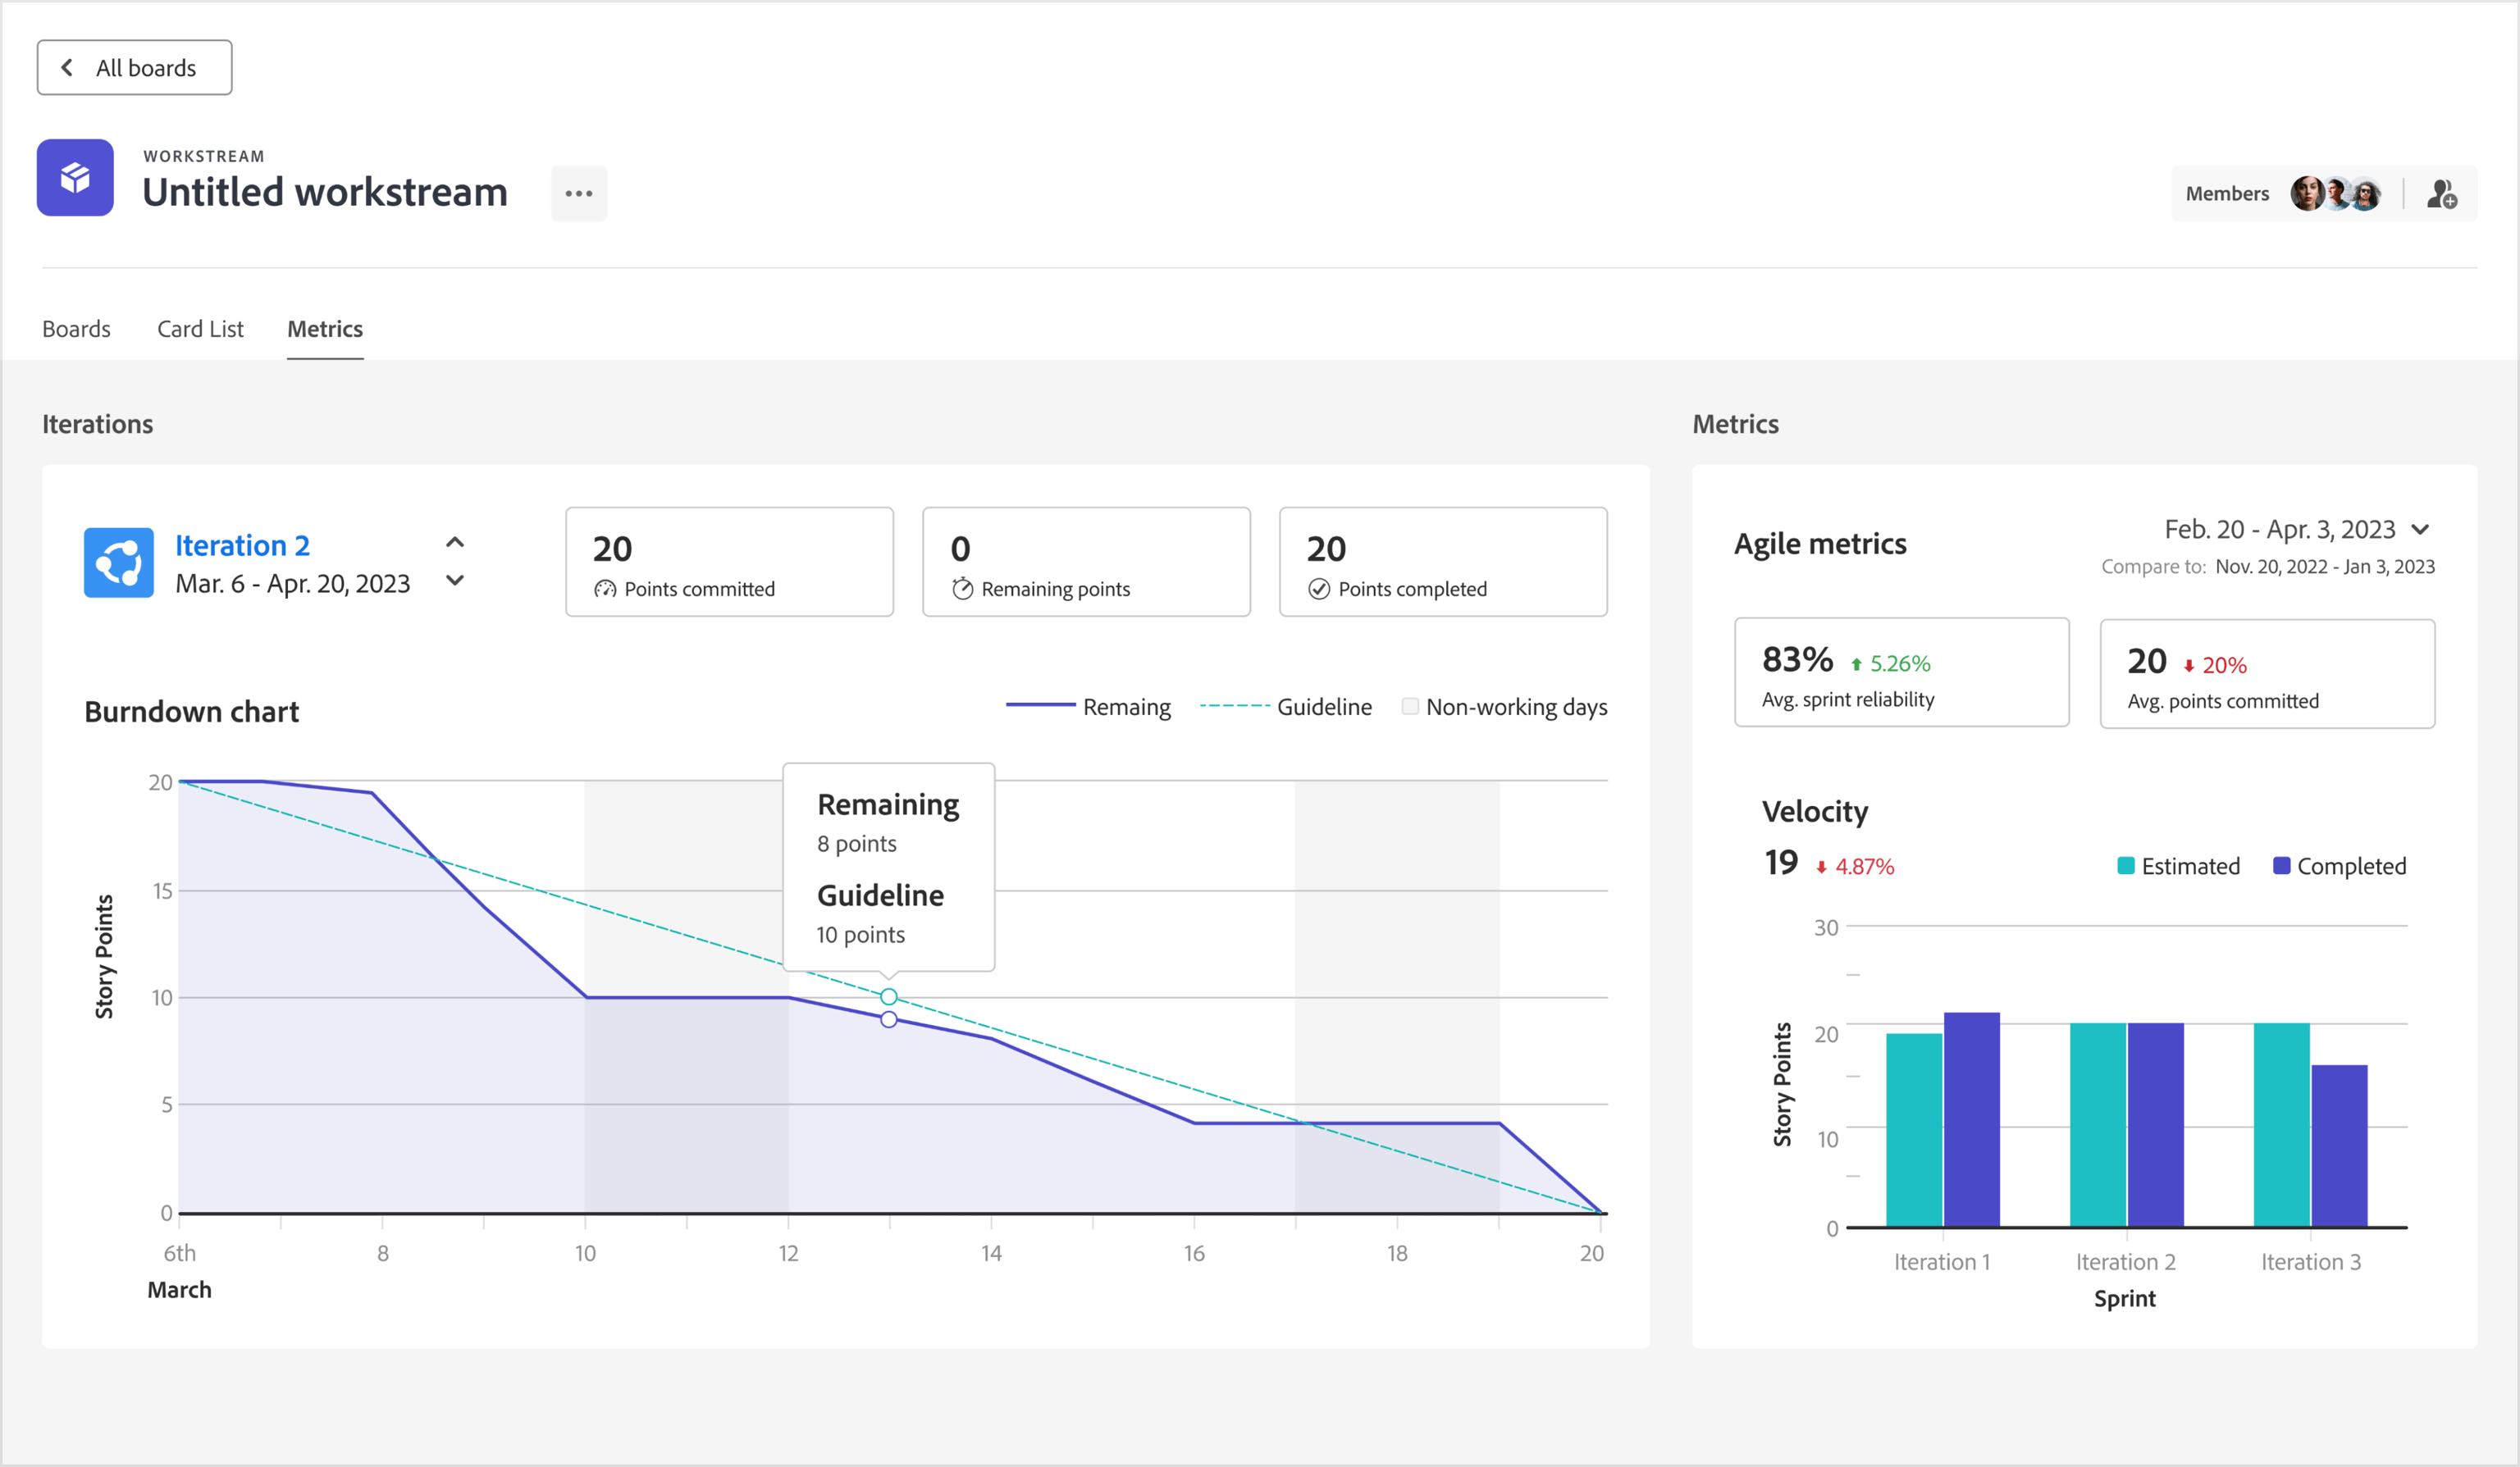Image resolution: width=2520 pixels, height=1467 pixels.
Task: Click the Points committed gauge icon
Action: point(605,590)
